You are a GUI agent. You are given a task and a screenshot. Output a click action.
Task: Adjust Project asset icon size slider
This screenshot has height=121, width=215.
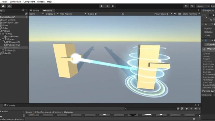(194, 119)
